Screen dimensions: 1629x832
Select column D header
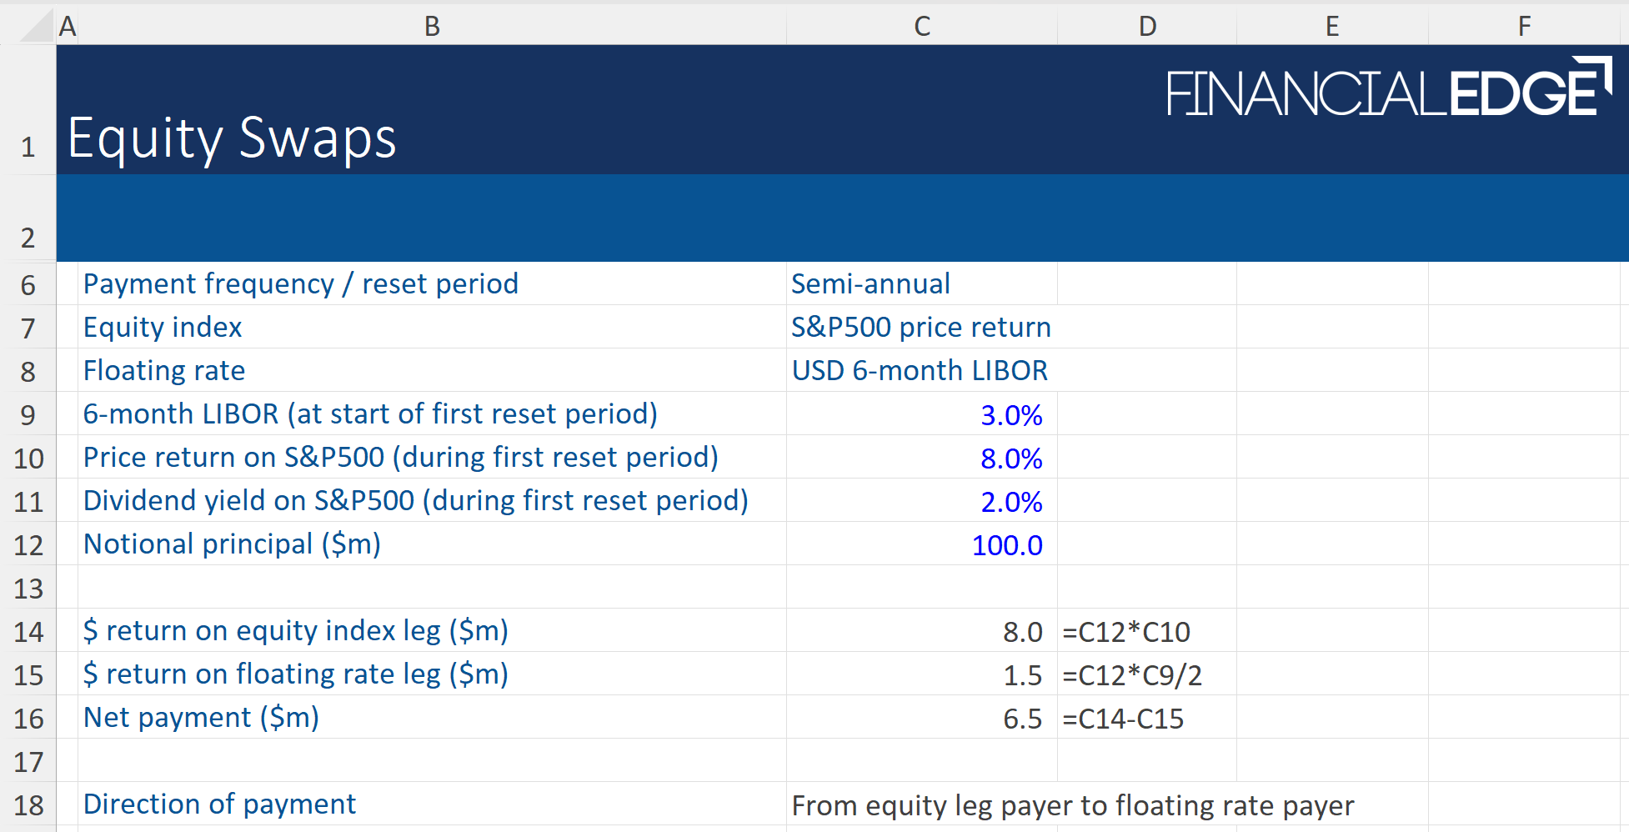(1147, 26)
